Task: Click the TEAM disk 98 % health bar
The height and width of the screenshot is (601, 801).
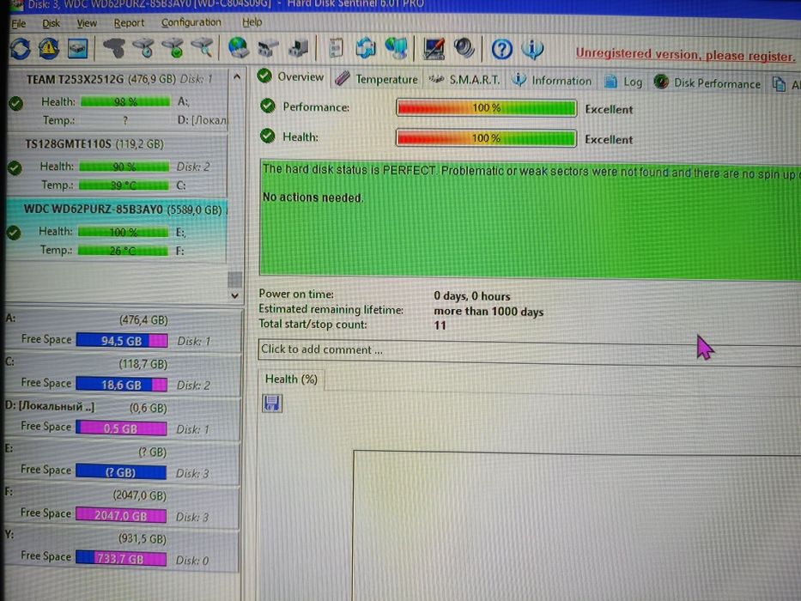Action: pyautogui.click(x=125, y=101)
